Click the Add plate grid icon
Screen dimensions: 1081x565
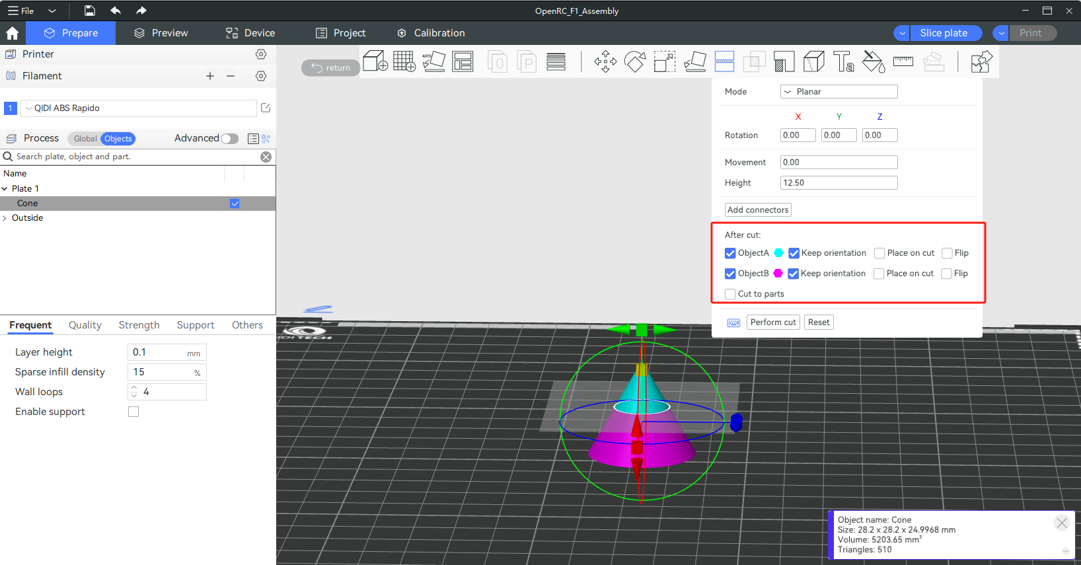click(404, 61)
